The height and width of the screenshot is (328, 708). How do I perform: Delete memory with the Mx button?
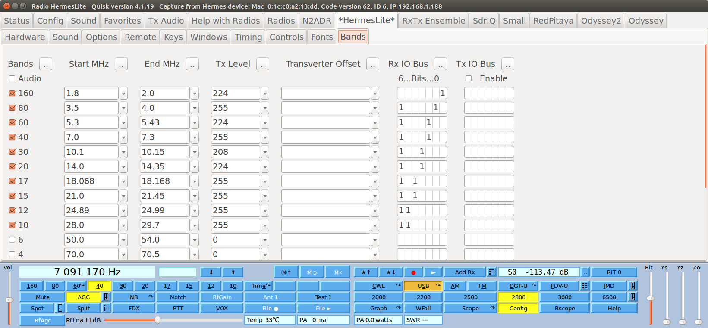coord(337,272)
